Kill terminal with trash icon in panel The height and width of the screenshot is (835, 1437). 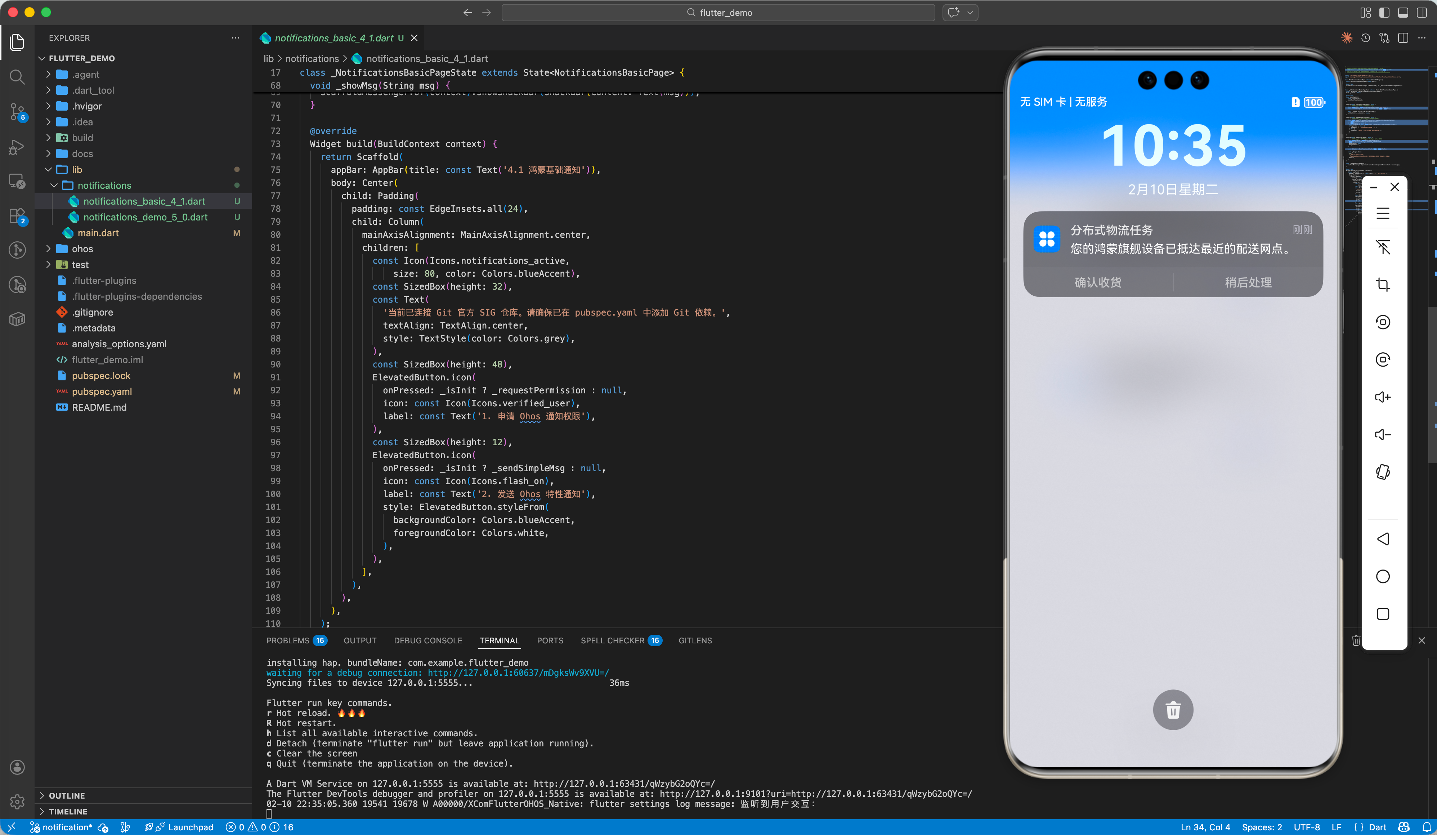click(x=1356, y=640)
